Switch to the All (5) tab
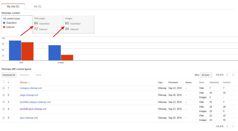Image resolution: width=238 pixels, height=131 pixels. coord(37,6)
